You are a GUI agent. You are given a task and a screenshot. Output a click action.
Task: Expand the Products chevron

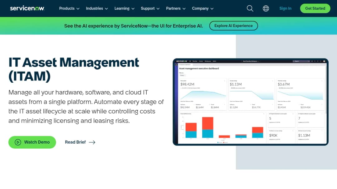pos(78,9)
